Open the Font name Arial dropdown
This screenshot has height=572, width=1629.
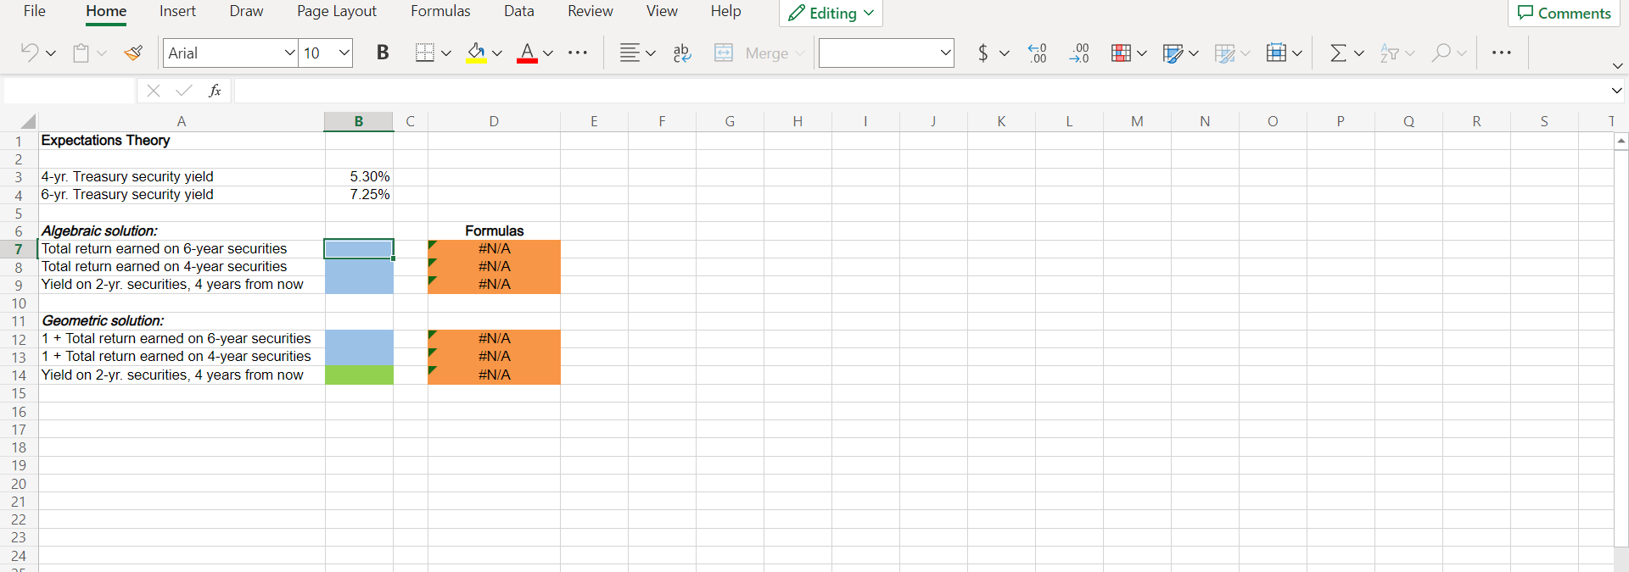point(289,53)
